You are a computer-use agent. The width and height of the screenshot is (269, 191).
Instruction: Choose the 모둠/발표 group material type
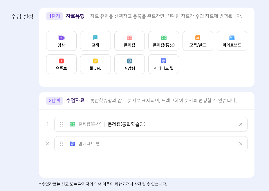click(198, 41)
